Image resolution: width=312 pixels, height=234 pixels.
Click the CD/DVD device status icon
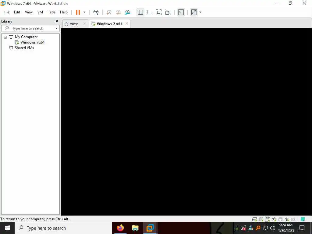tap(261, 219)
